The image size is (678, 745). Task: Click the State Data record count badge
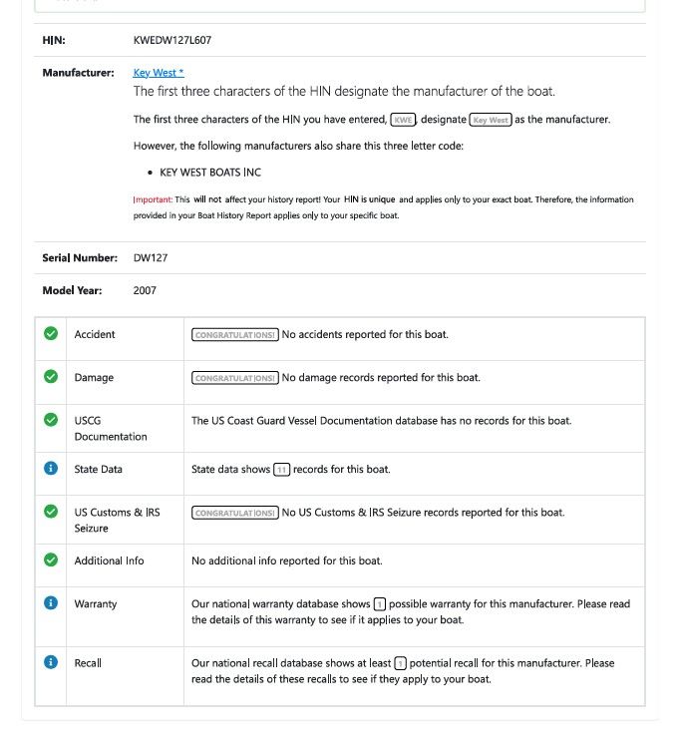click(x=282, y=470)
